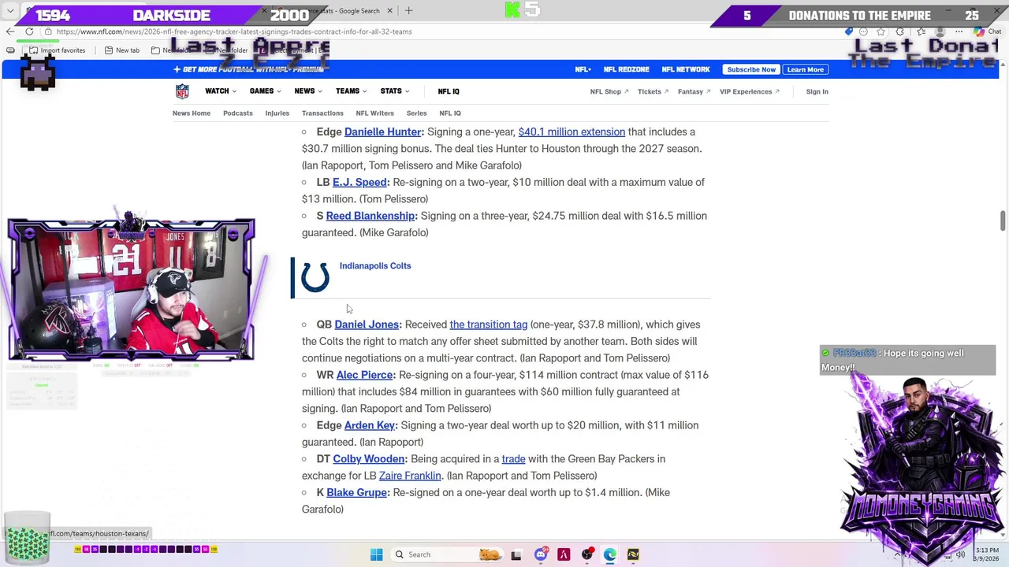This screenshot has width=1009, height=567.
Task: Open Daniel Jones player link
Action: (x=367, y=324)
